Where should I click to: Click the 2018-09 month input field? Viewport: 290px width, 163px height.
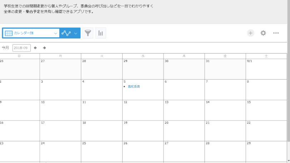click(x=21, y=48)
